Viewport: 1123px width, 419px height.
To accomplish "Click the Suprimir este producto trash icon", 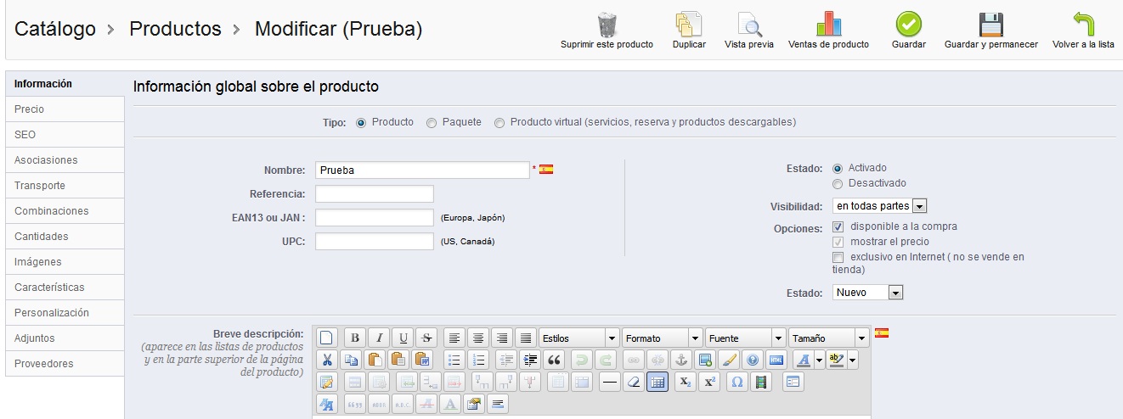I will (607, 25).
